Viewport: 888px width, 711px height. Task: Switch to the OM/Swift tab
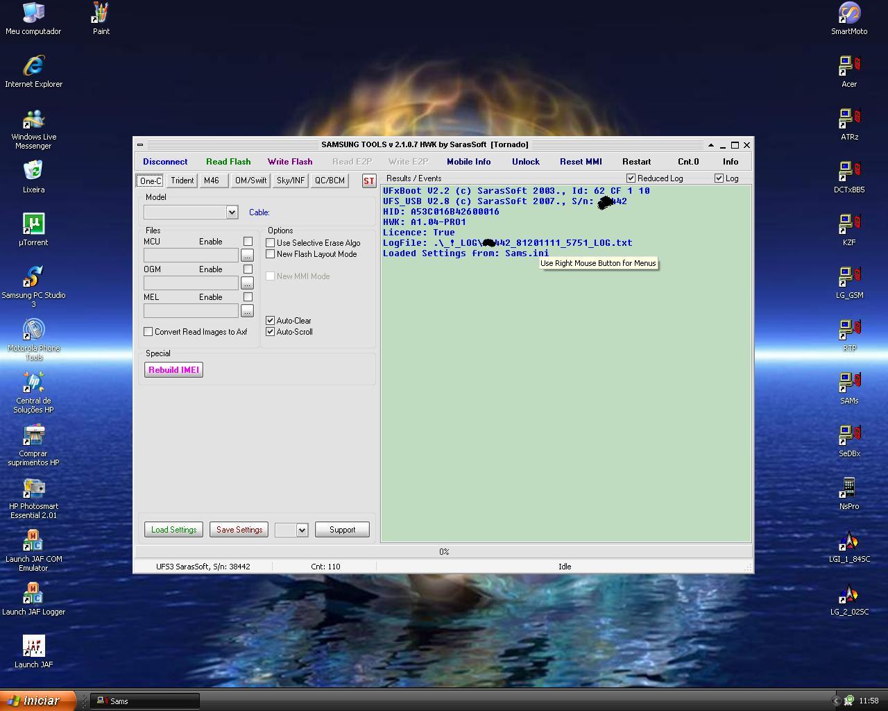point(250,181)
